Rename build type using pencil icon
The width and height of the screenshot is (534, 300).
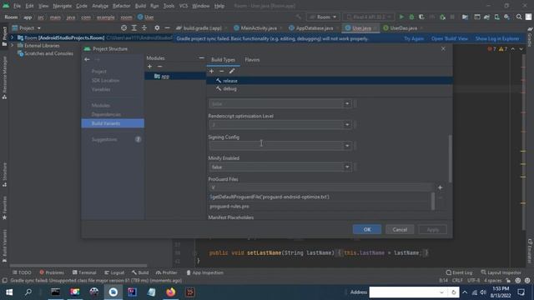tap(232, 71)
